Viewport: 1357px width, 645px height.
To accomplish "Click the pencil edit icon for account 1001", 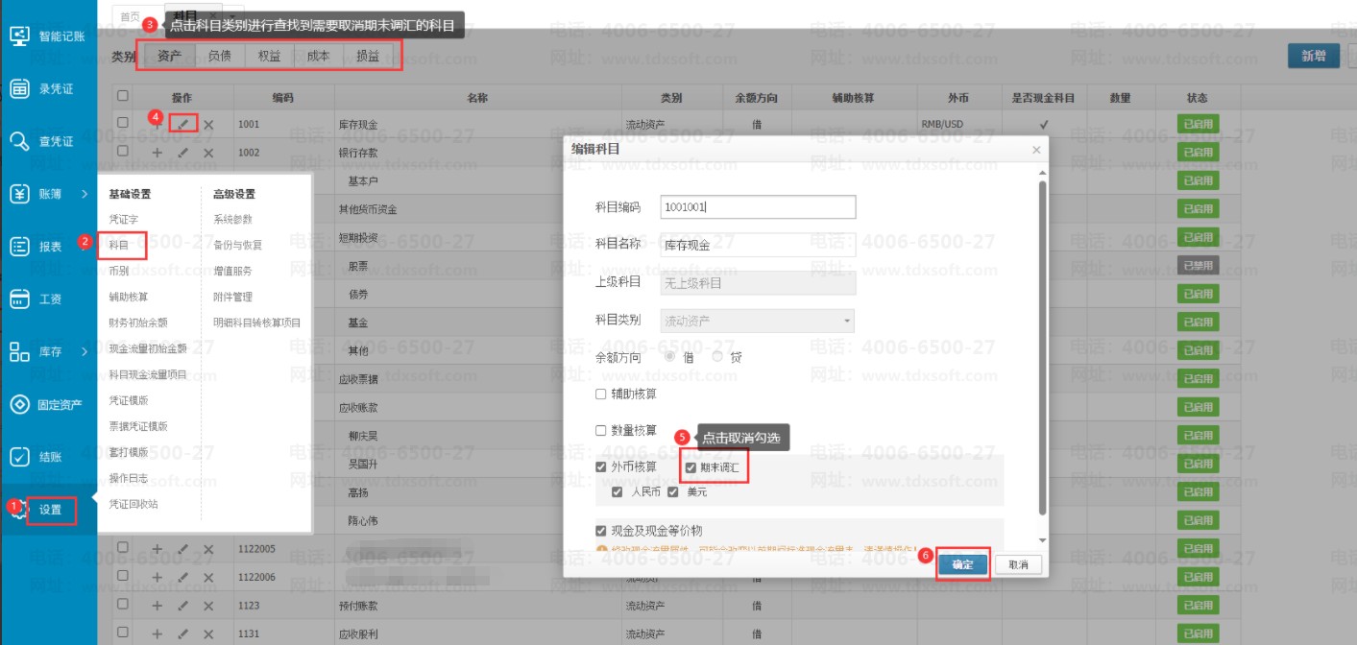I will (x=182, y=124).
